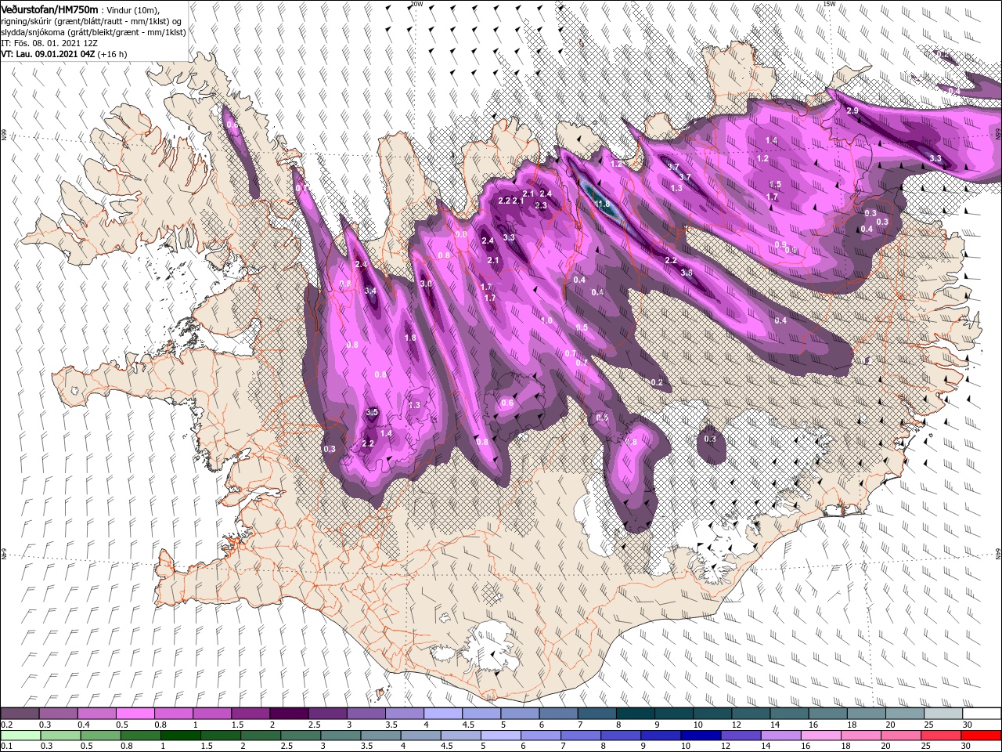Viewport: 1002px width, 752px height.
Task: Click the 1.0 precipitation value
Action: tap(546, 320)
